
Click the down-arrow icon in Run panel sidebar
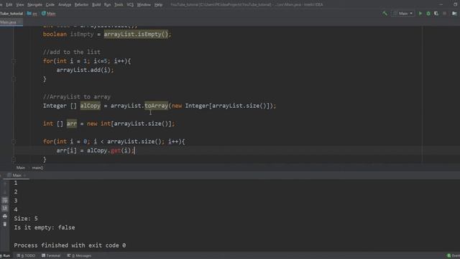pyautogui.click(x=5, y=192)
